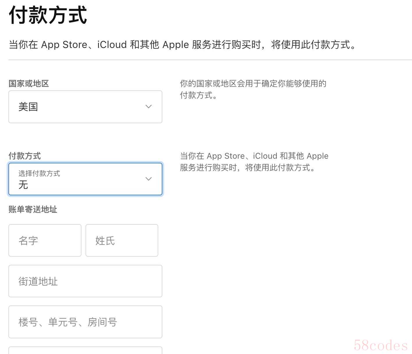Click the selected value 无
This screenshot has width=412, height=354.
pyautogui.click(x=23, y=185)
